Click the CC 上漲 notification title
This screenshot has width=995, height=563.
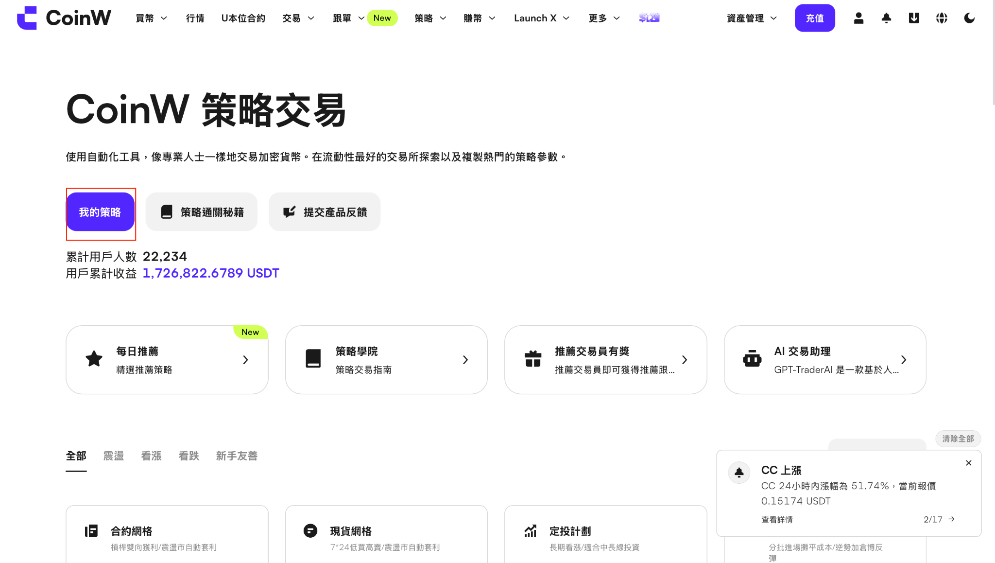click(781, 470)
